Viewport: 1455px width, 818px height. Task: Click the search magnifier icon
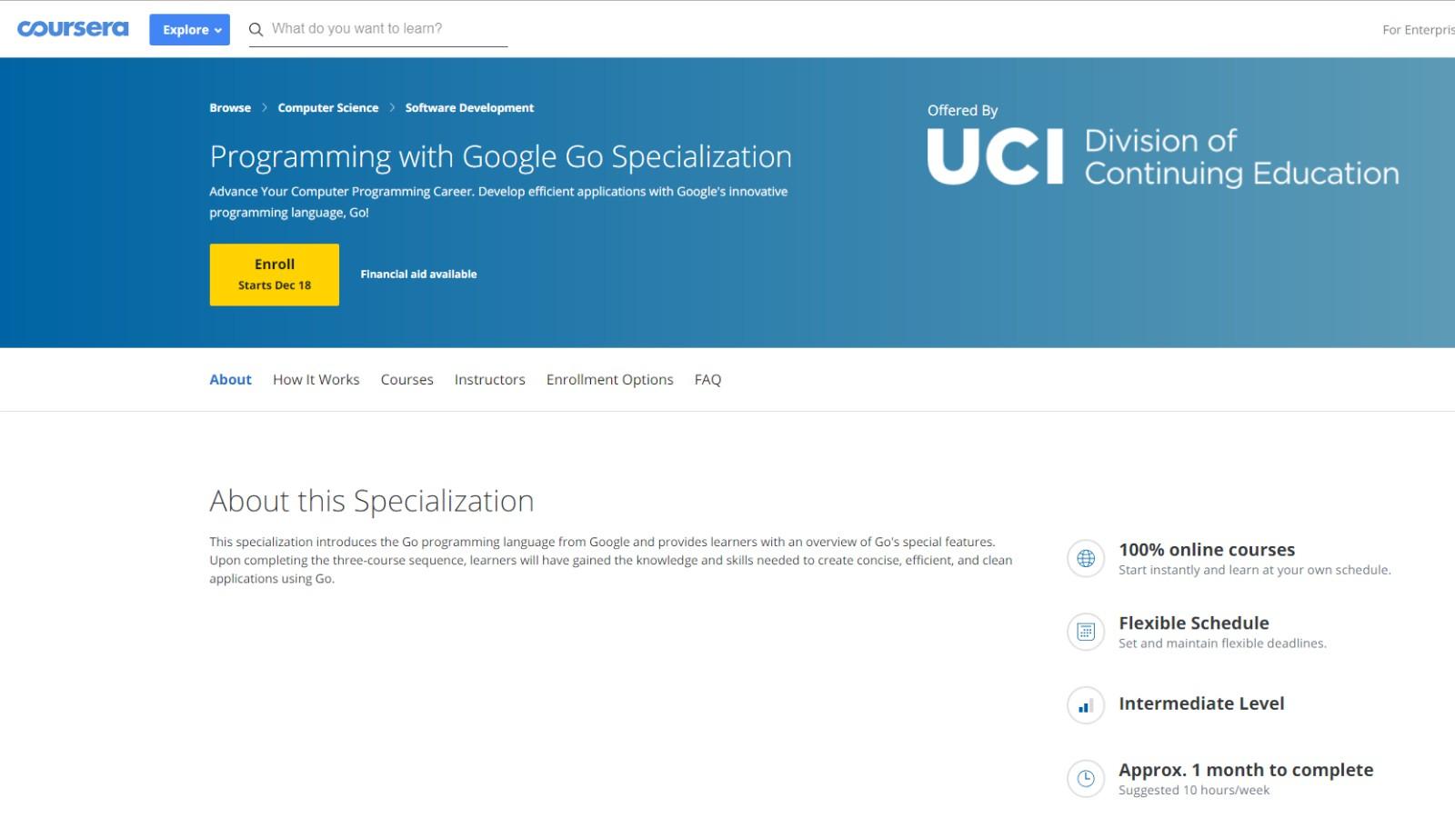click(x=256, y=28)
